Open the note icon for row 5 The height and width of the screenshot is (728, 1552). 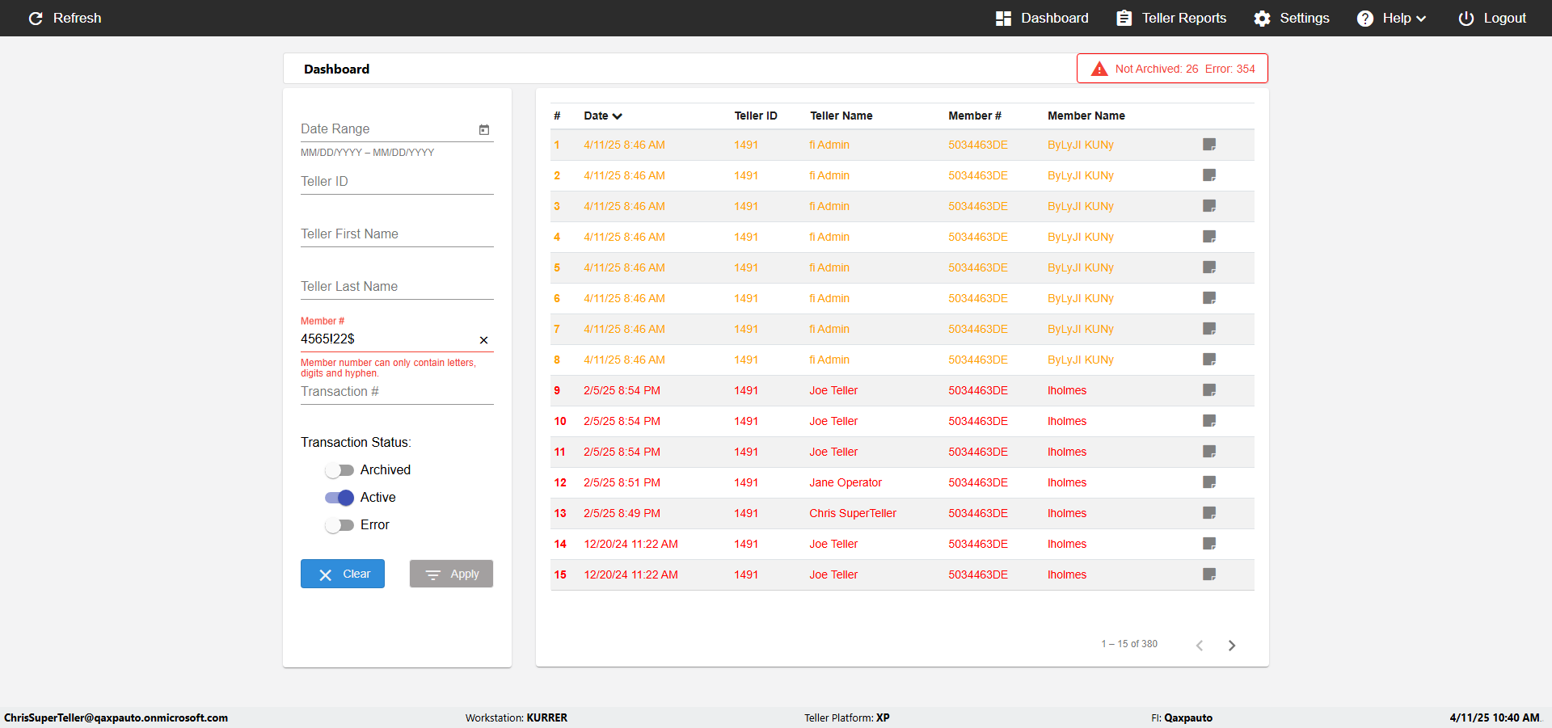tap(1209, 267)
